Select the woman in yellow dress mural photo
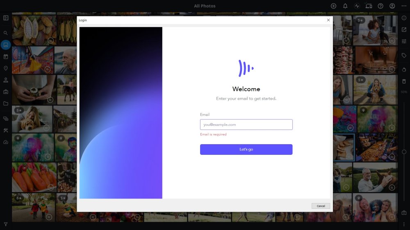 [x=33, y=60]
